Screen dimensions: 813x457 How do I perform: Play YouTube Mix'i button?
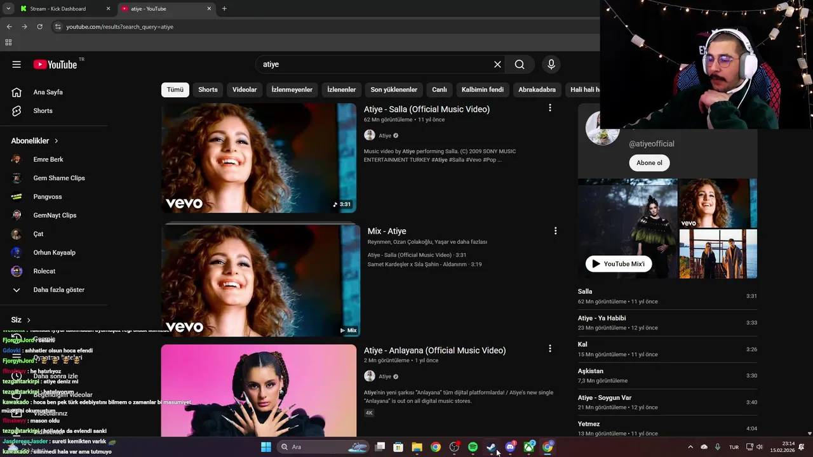coord(619,263)
